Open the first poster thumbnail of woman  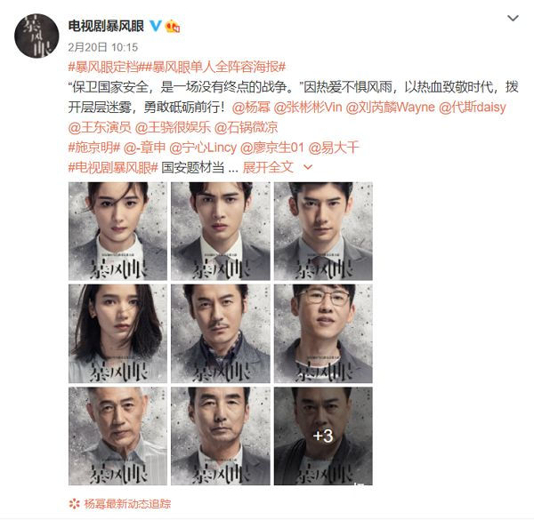pos(117,231)
